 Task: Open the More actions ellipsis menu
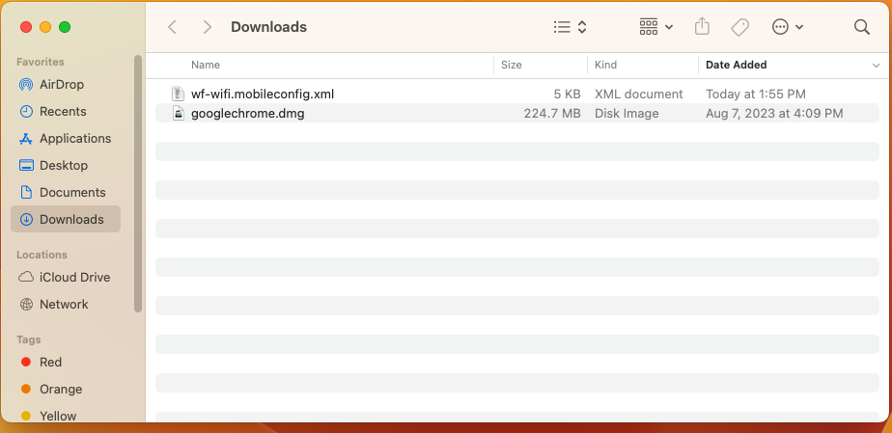(788, 27)
